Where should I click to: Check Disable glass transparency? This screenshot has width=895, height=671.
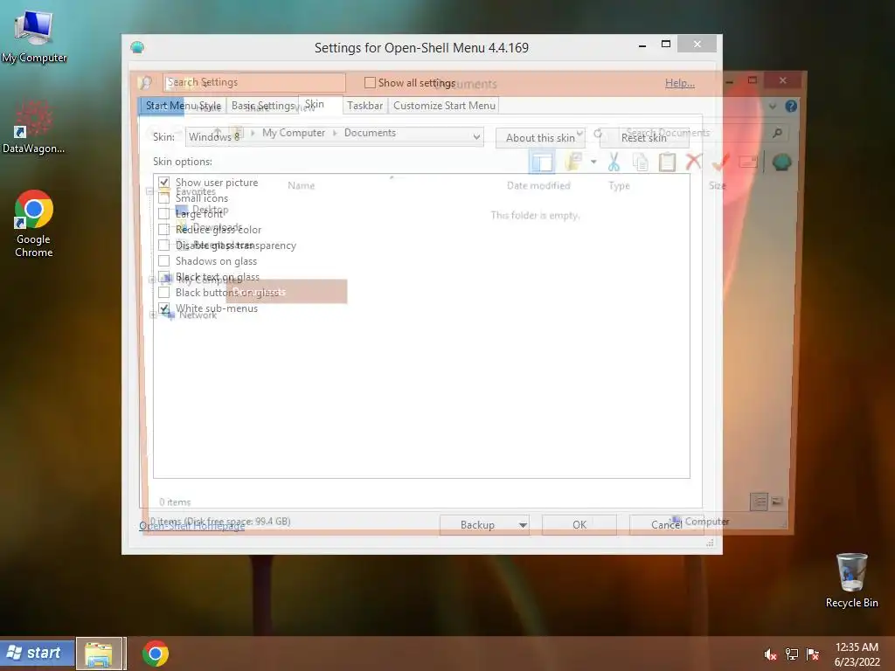163,246
